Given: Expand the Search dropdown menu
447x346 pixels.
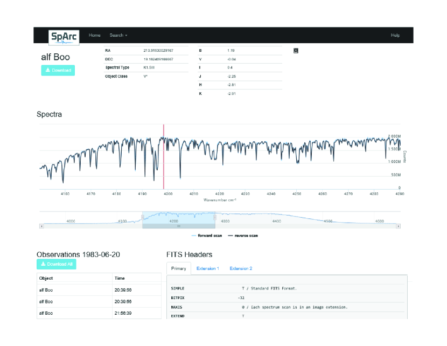Looking at the screenshot, I should (118, 36).
